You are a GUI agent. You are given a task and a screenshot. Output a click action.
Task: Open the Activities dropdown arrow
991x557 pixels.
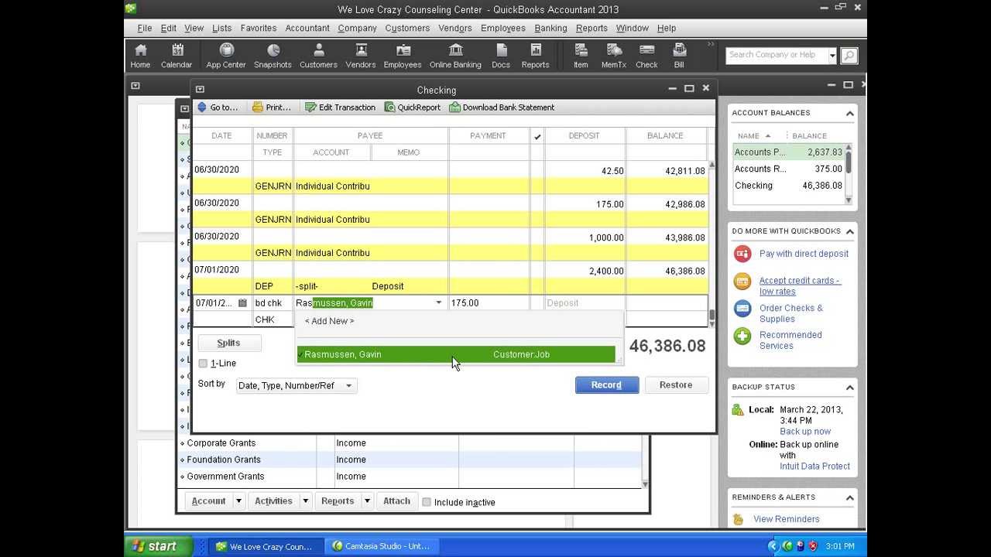[305, 501]
